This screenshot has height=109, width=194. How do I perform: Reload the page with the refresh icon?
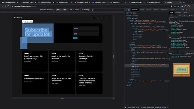pyautogui.click(x=9, y=6)
